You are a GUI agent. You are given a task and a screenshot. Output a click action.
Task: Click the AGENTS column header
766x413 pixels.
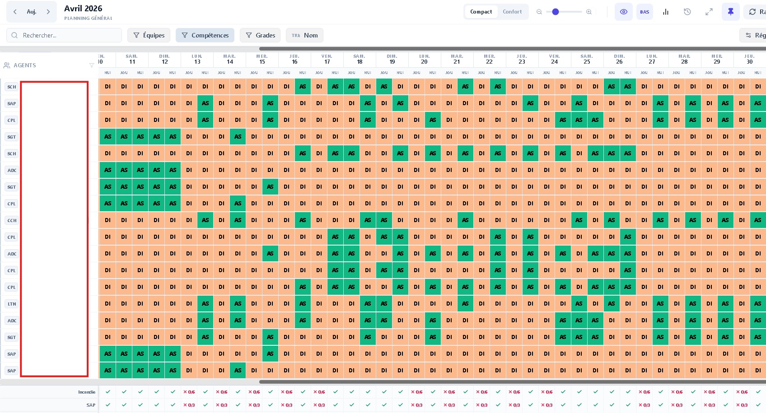tap(25, 65)
